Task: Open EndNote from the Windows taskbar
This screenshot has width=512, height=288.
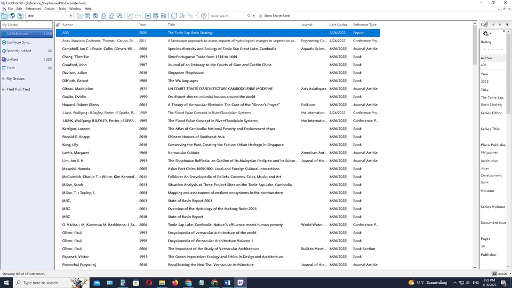Action: pyautogui.click(x=241, y=283)
